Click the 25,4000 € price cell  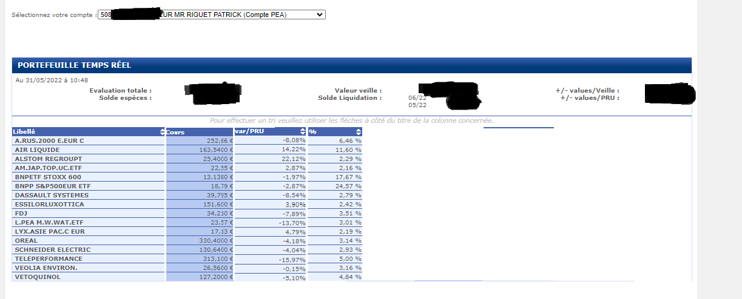tap(200, 159)
